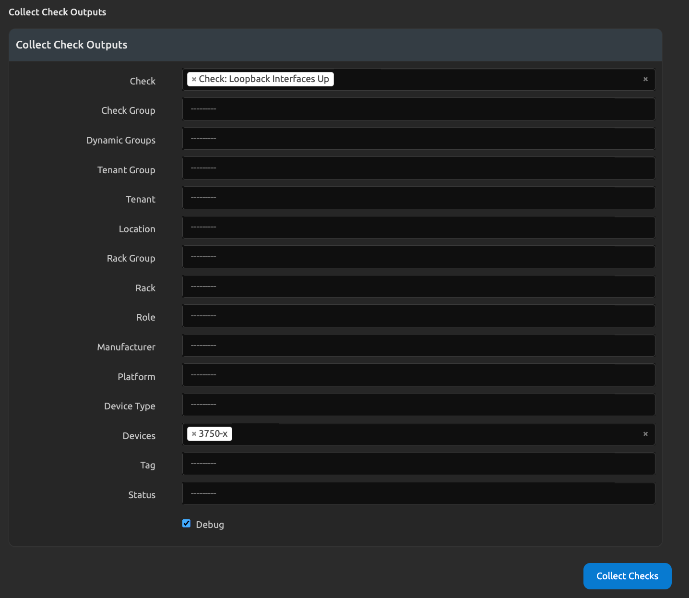The image size is (689, 598).
Task: Choose from the Manufacturer dropdown
Action: 418,346
